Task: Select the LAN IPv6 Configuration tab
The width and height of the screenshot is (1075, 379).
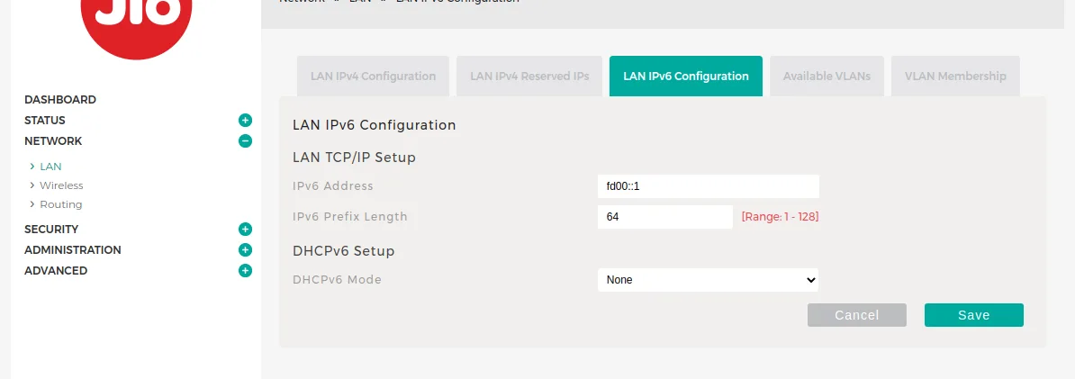Action: point(686,77)
